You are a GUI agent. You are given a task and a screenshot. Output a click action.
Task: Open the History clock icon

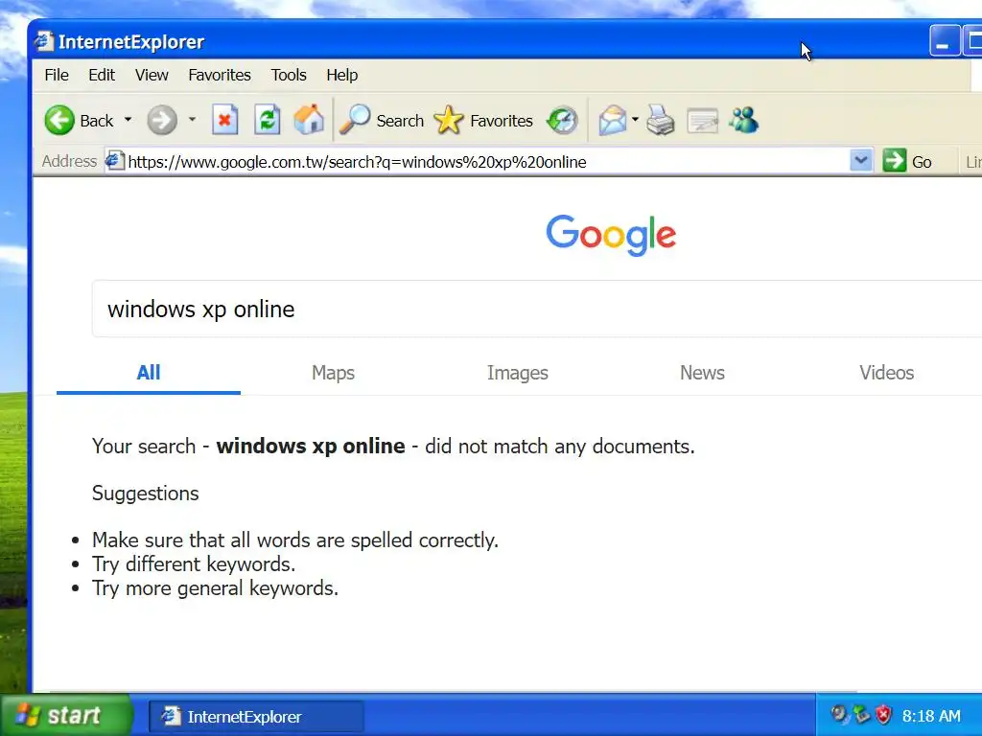point(562,120)
